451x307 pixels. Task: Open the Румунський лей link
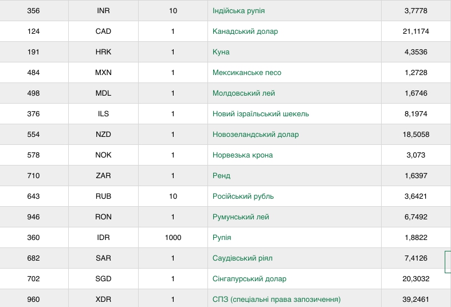[x=241, y=217]
